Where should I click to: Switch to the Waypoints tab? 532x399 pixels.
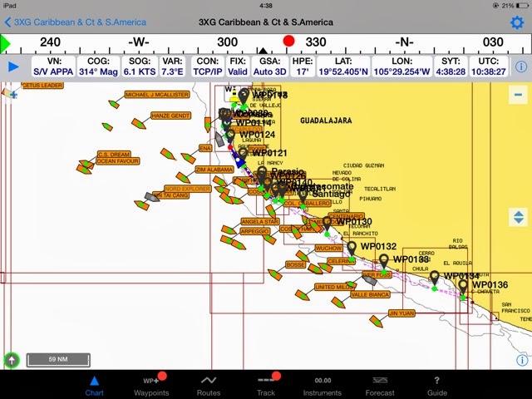(x=151, y=384)
